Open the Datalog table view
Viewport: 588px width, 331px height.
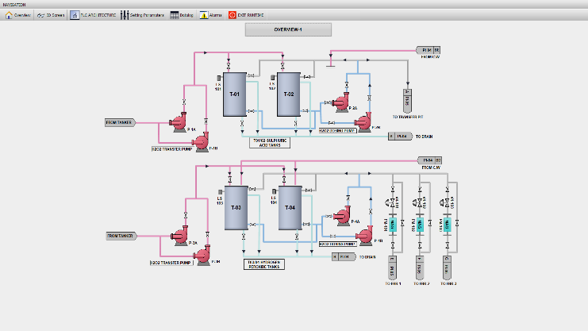click(182, 15)
